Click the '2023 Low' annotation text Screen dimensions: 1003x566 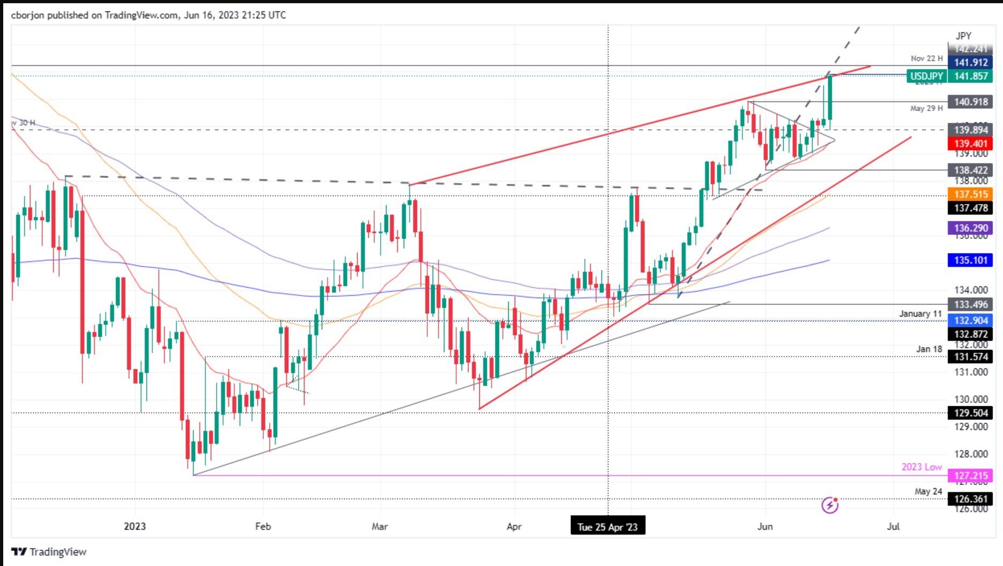(921, 467)
